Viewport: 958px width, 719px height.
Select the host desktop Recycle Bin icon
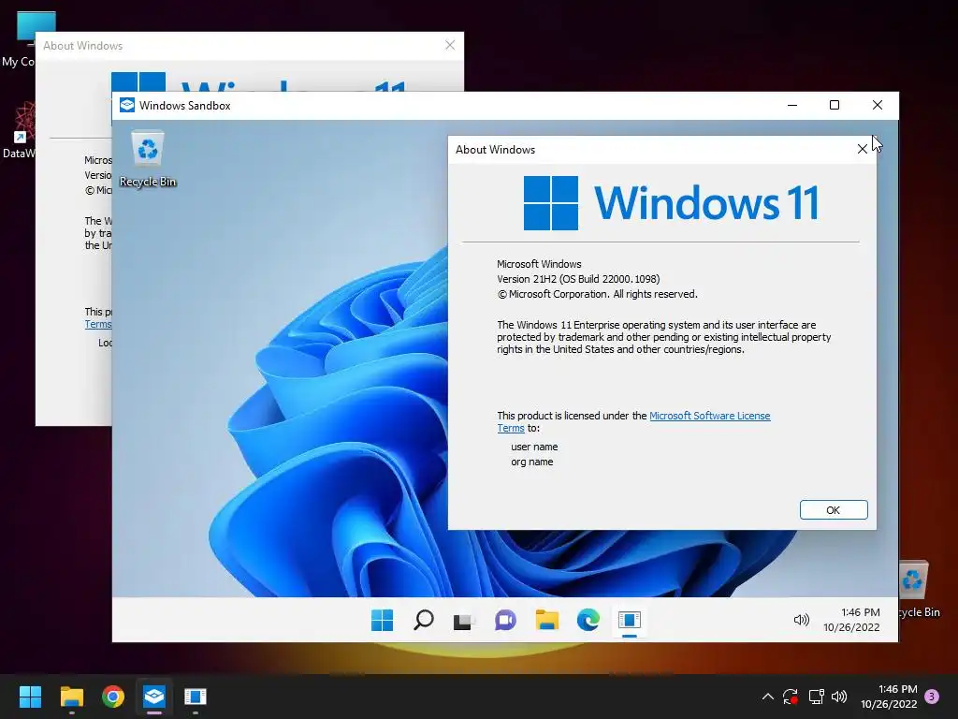tap(920, 589)
